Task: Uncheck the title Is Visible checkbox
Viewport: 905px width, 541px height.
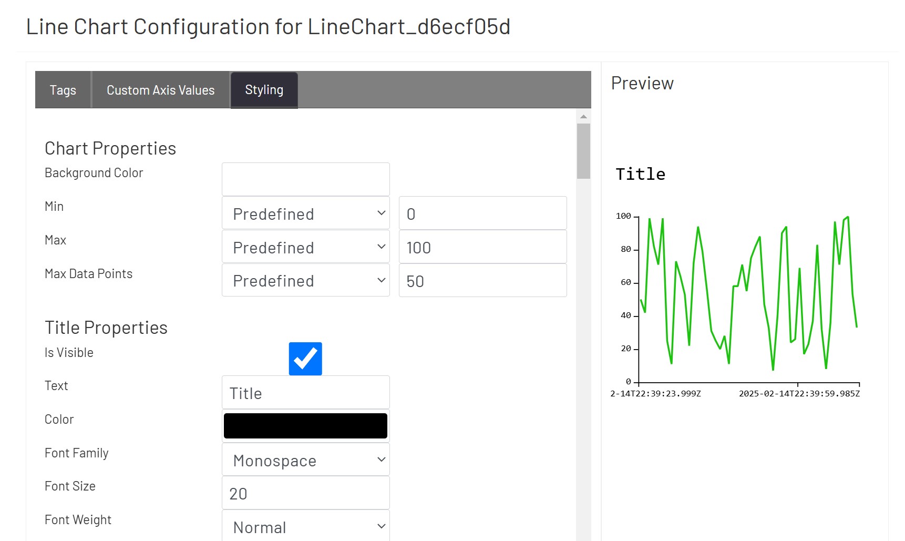Action: tap(305, 358)
